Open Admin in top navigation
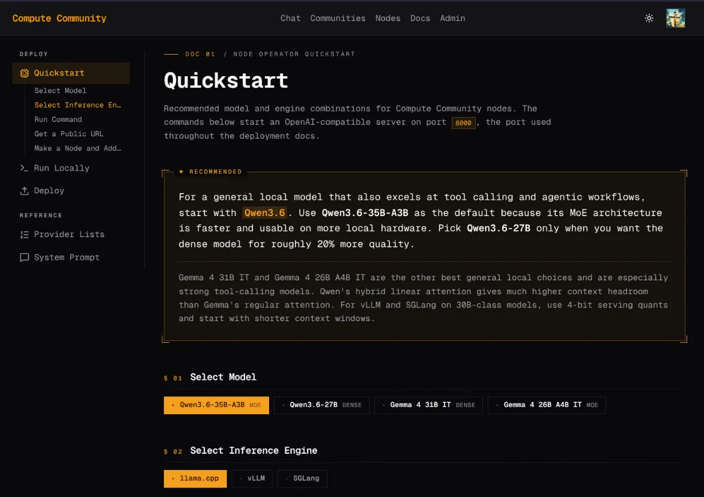 pos(452,19)
